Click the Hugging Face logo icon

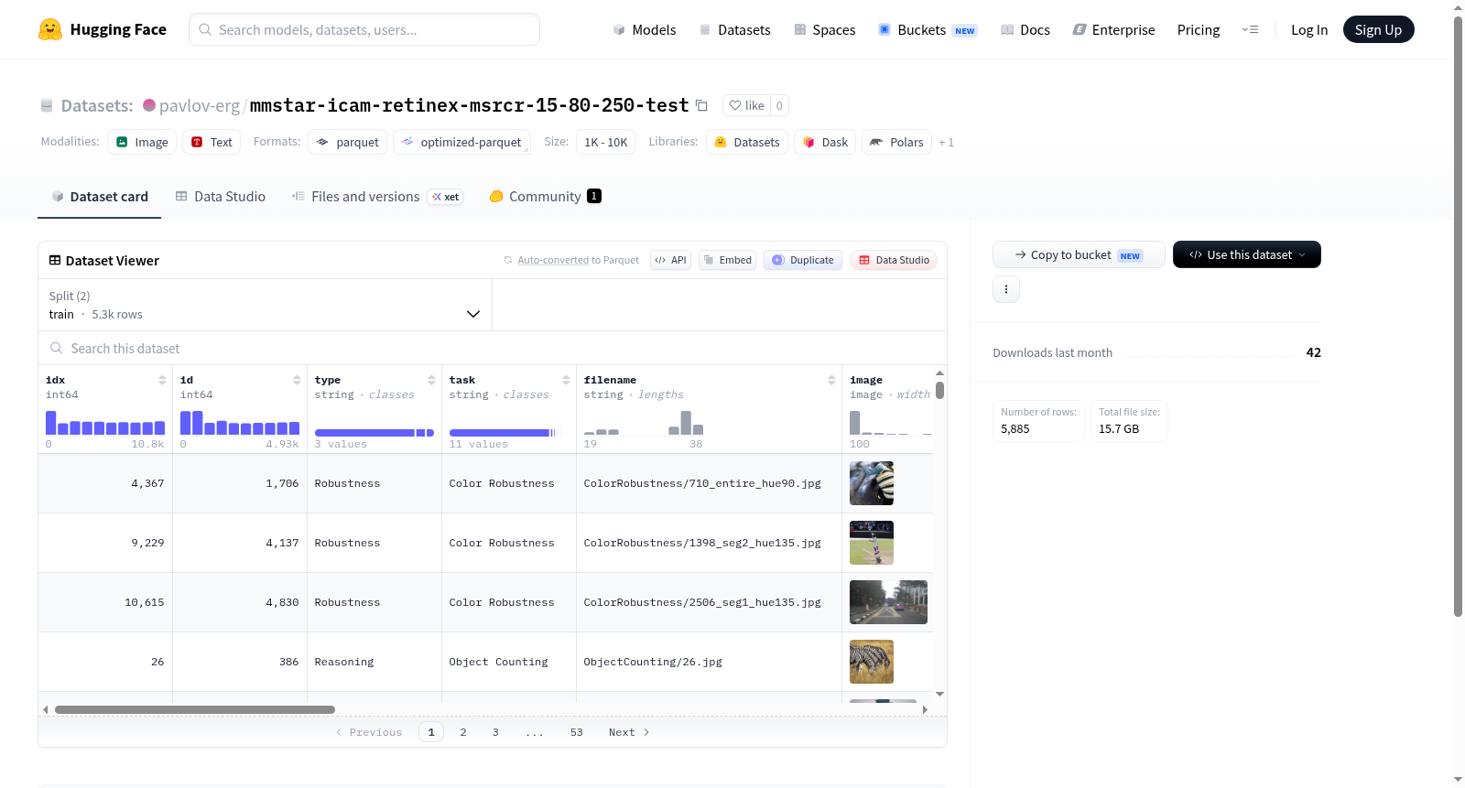[x=50, y=29]
